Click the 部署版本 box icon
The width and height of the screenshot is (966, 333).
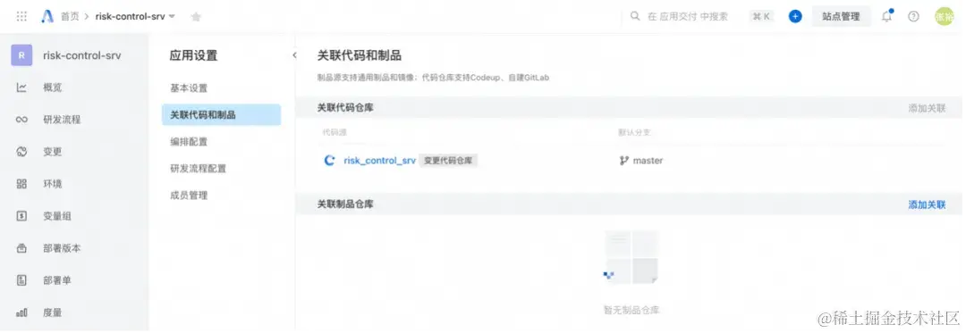tap(21, 248)
